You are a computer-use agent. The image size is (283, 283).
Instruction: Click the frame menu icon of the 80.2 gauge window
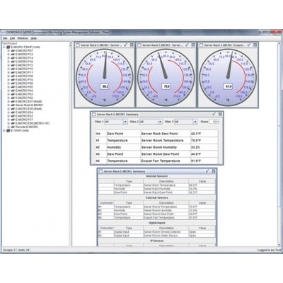[x=77, y=45]
